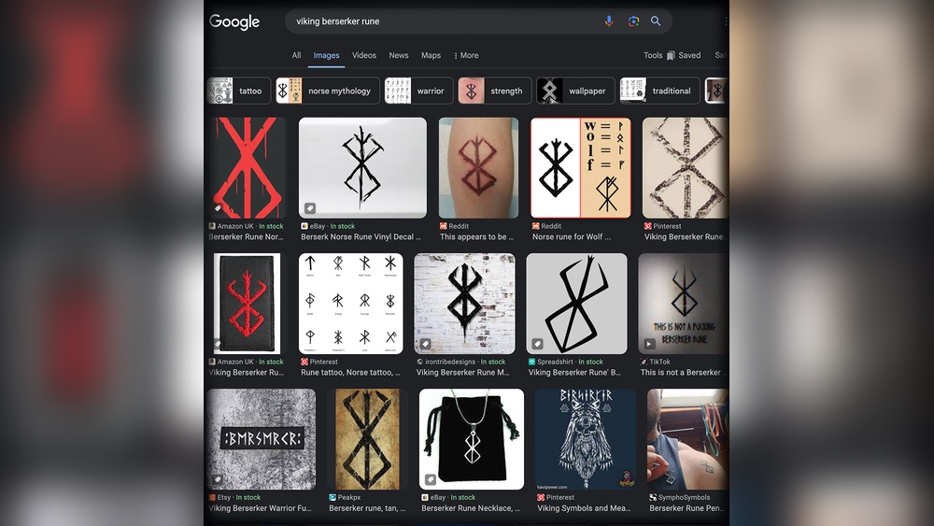Click Reddit favicon under the leg tattoo result
This screenshot has width=934, height=526.
pyautogui.click(x=443, y=226)
